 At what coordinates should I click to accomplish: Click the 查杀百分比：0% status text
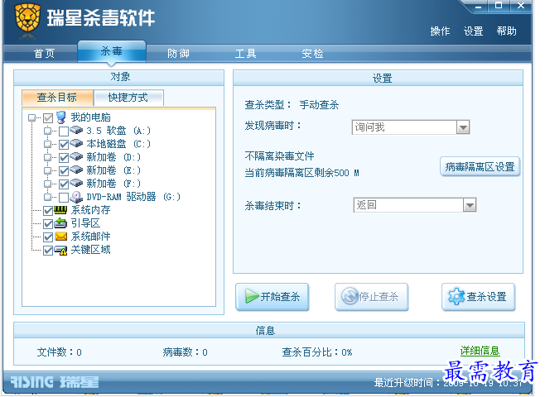[317, 352]
